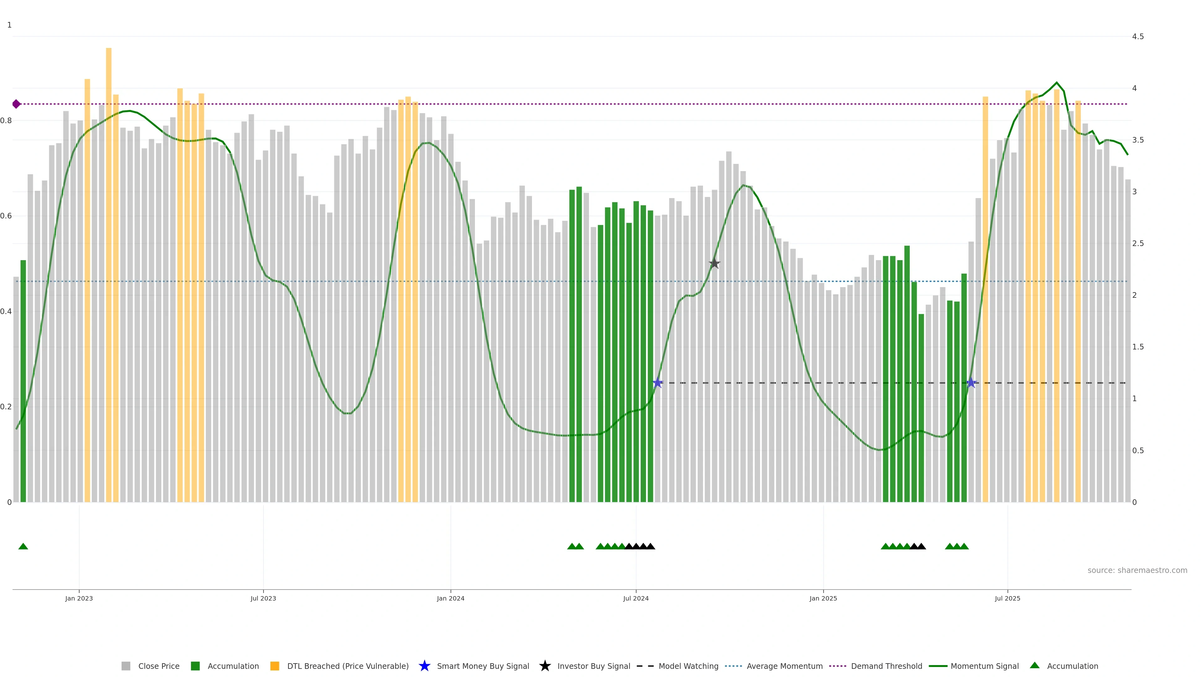The height and width of the screenshot is (677, 1203).
Task: Click the blue star near June 2025
Action: [971, 383]
